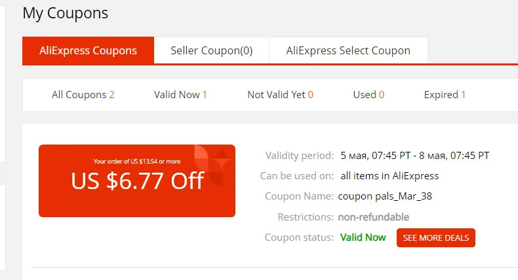518x280 pixels.
Task: Click the Valid Now coupon status text
Action: click(363, 237)
